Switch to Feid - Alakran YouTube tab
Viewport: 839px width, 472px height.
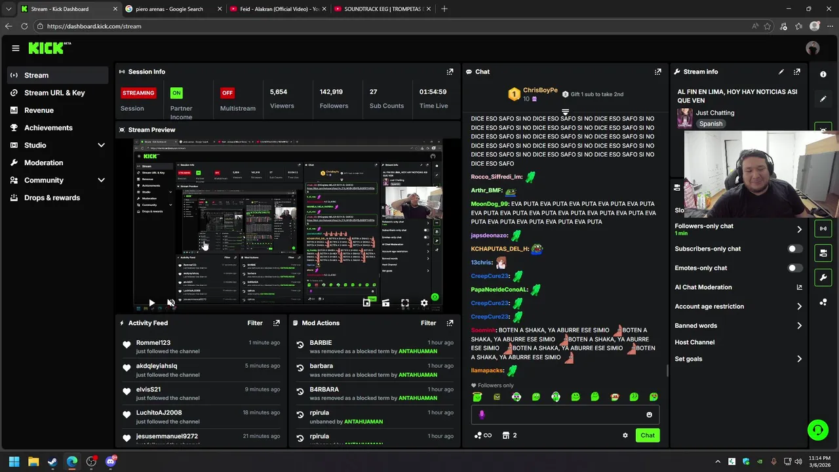278,9
